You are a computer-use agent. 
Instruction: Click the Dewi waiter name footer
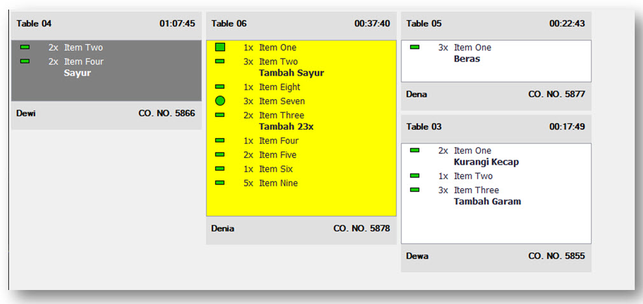[x=26, y=113]
